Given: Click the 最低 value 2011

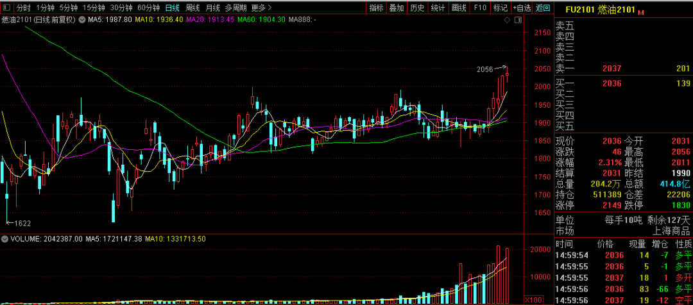Looking at the screenshot, I should click(x=680, y=162).
